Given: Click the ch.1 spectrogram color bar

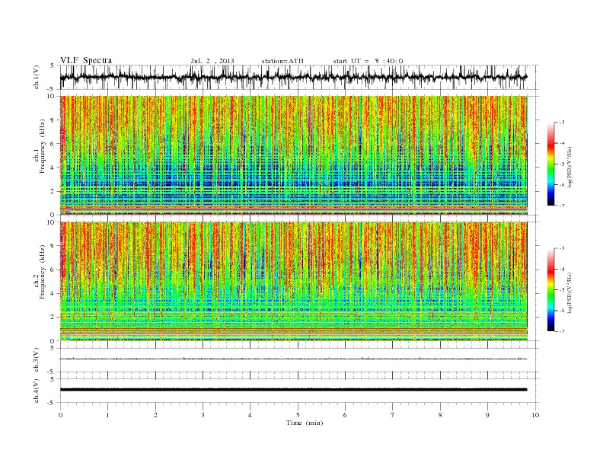Looking at the screenshot, I should 550,164.
